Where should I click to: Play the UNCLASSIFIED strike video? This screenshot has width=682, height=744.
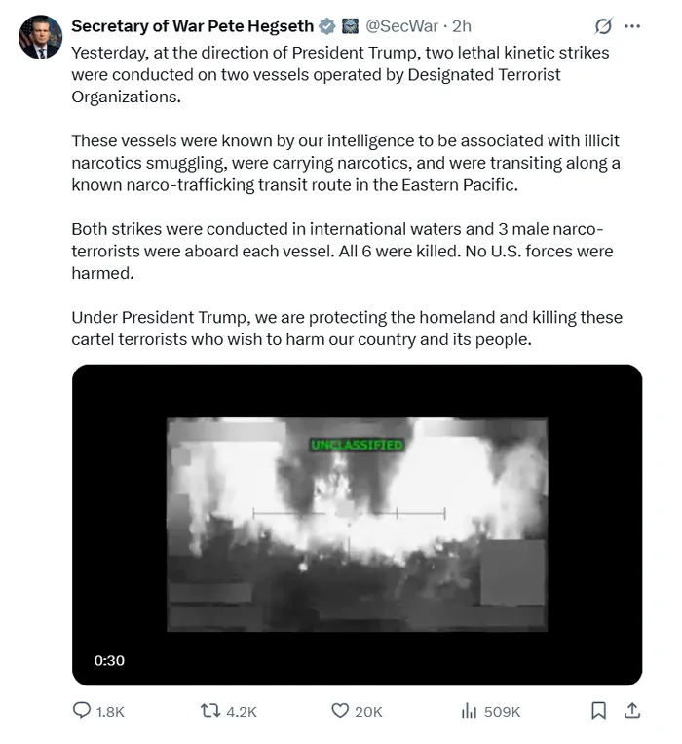357,525
